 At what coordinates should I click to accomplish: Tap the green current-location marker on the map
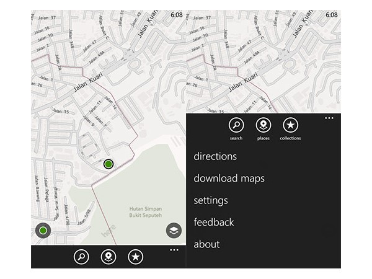click(x=108, y=164)
